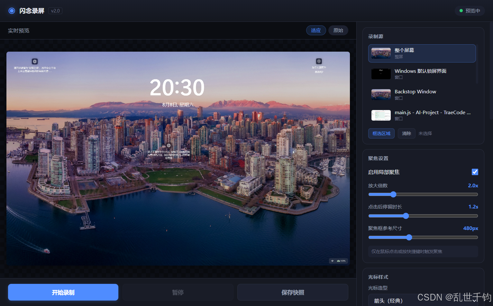Select the 整个屏幕 source thumbnail
This screenshot has width=493, height=306.
pos(381,53)
